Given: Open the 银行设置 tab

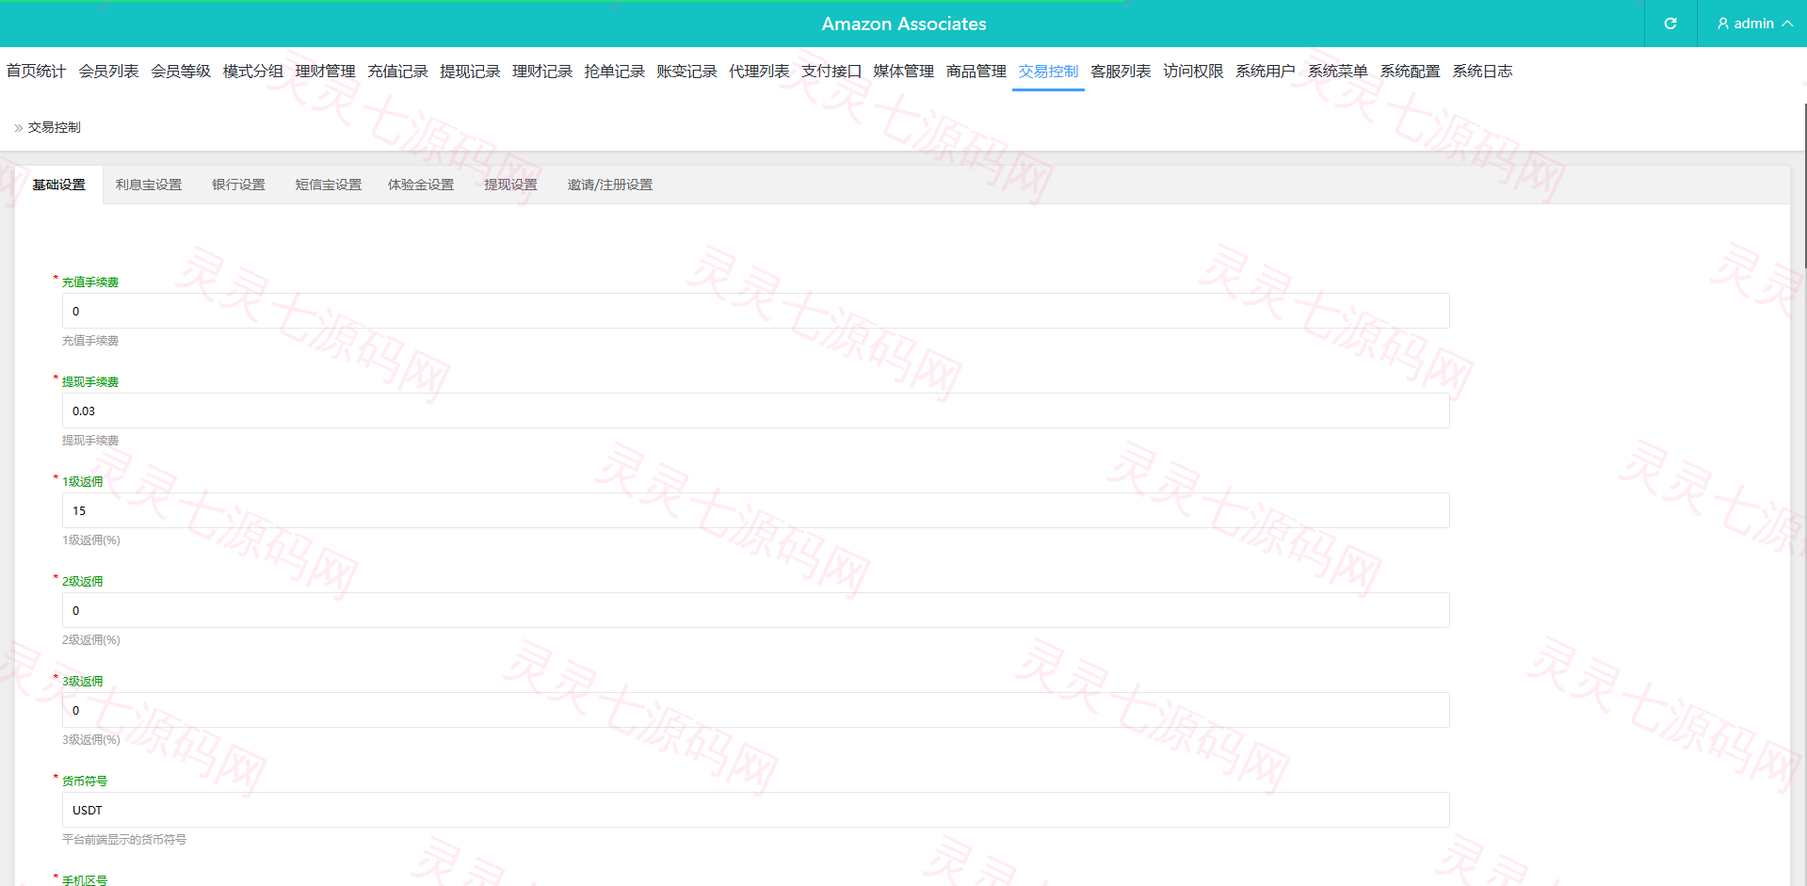Looking at the screenshot, I should point(238,185).
